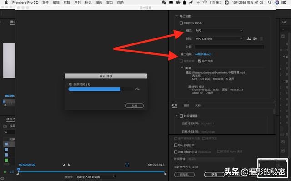Collapse the 导出设置 section
This screenshot has height=181, width=291.
tap(176, 16)
